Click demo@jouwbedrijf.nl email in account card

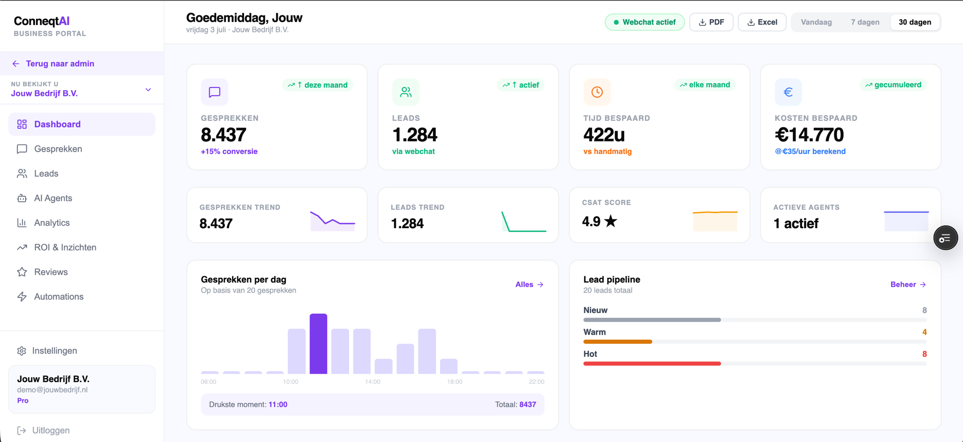point(52,390)
